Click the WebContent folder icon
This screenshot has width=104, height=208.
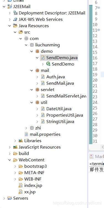pos(15,160)
